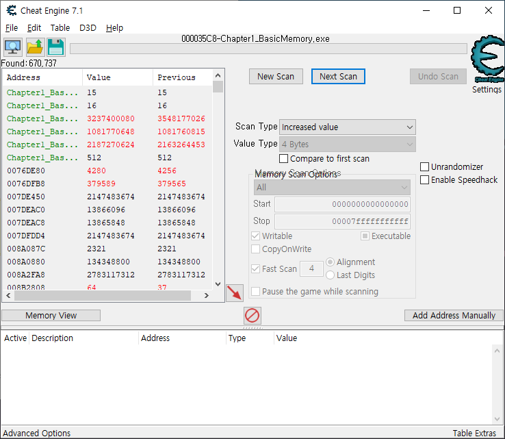The width and height of the screenshot is (505, 439).
Task: Click the address table scroll up arrow
Action: tap(497, 351)
